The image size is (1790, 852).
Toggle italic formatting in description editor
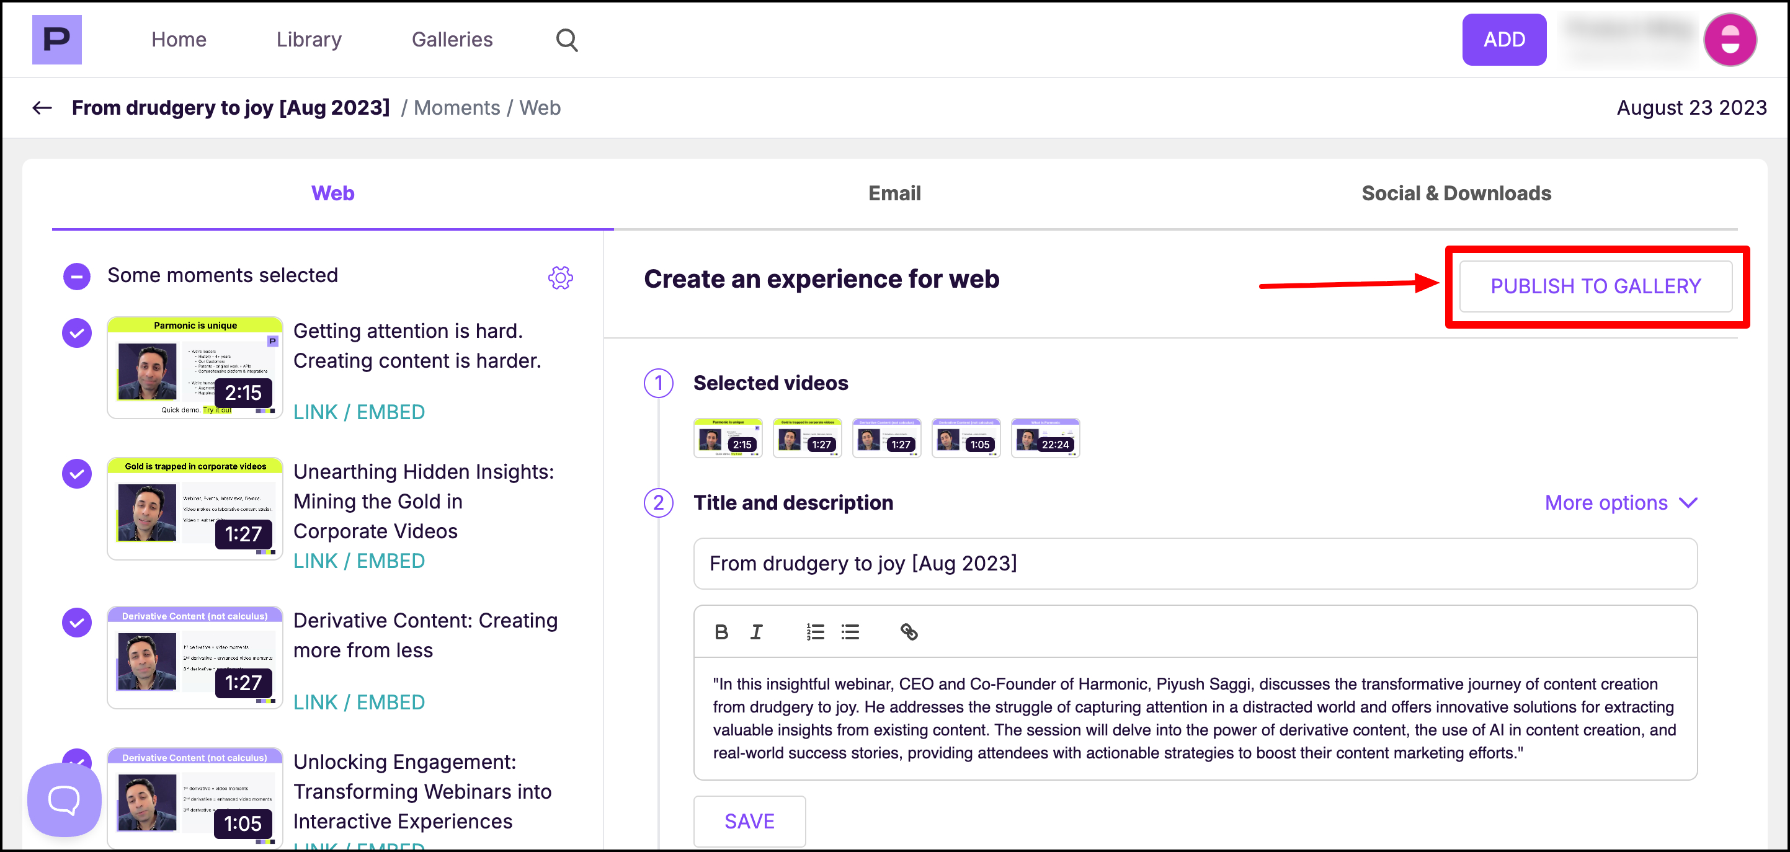(x=756, y=632)
